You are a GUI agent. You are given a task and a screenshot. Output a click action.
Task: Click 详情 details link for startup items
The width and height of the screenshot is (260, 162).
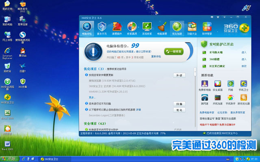[139, 110]
